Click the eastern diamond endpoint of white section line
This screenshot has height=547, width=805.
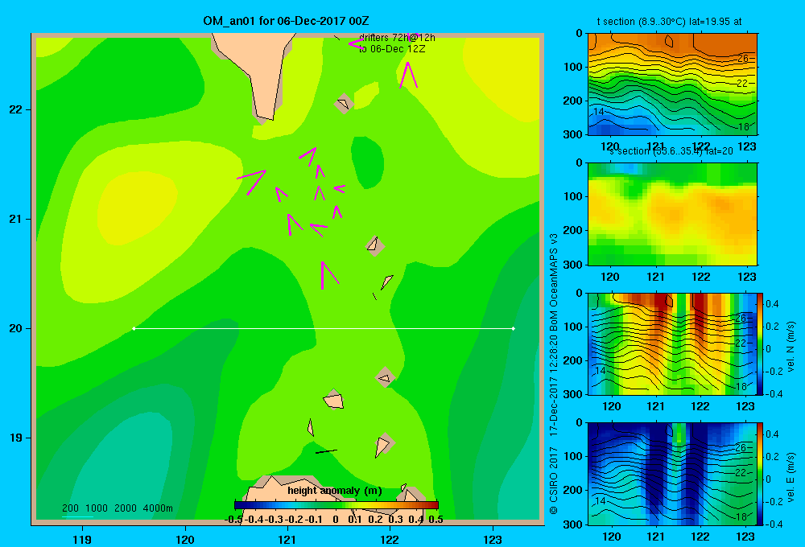click(x=514, y=328)
